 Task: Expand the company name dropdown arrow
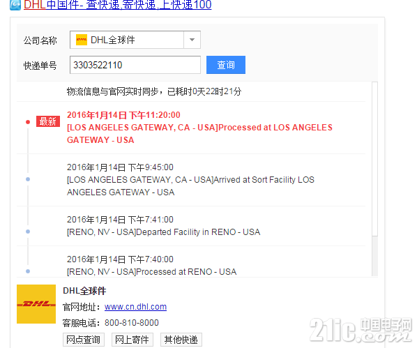coord(192,40)
